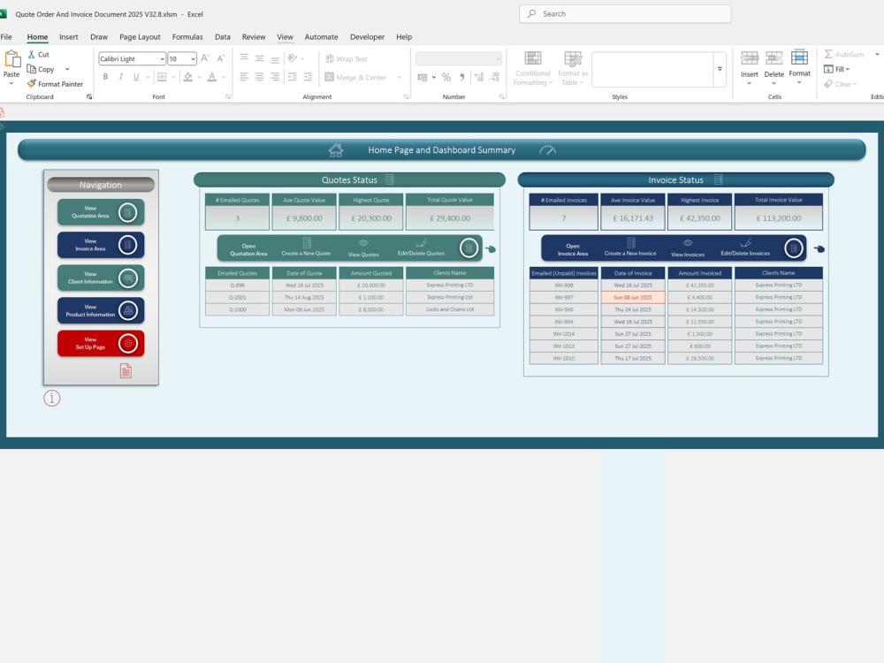Click AutoSum sigma button

pyautogui.click(x=843, y=54)
